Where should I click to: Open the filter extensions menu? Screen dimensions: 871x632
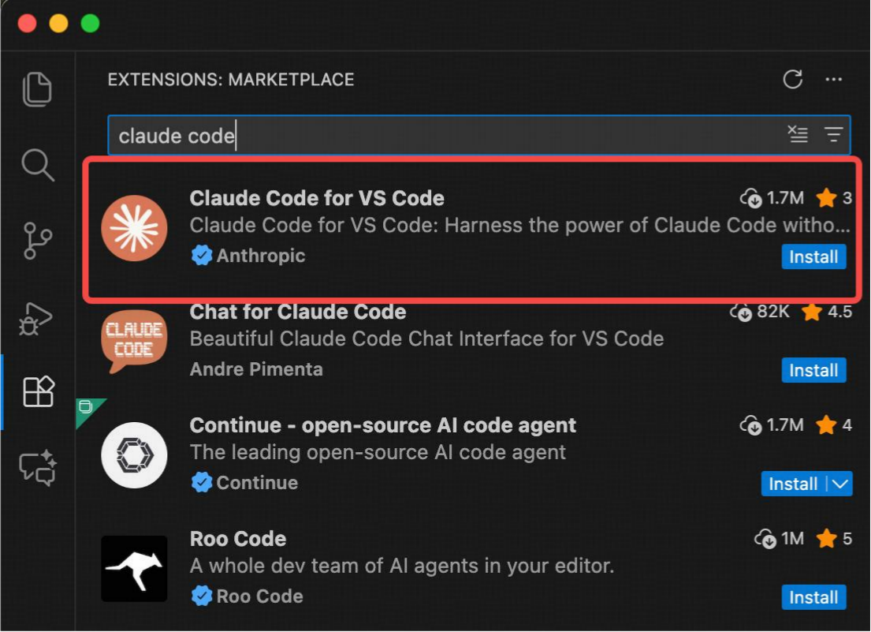coord(833,134)
